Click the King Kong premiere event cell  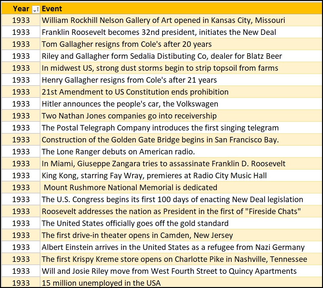[154, 176]
